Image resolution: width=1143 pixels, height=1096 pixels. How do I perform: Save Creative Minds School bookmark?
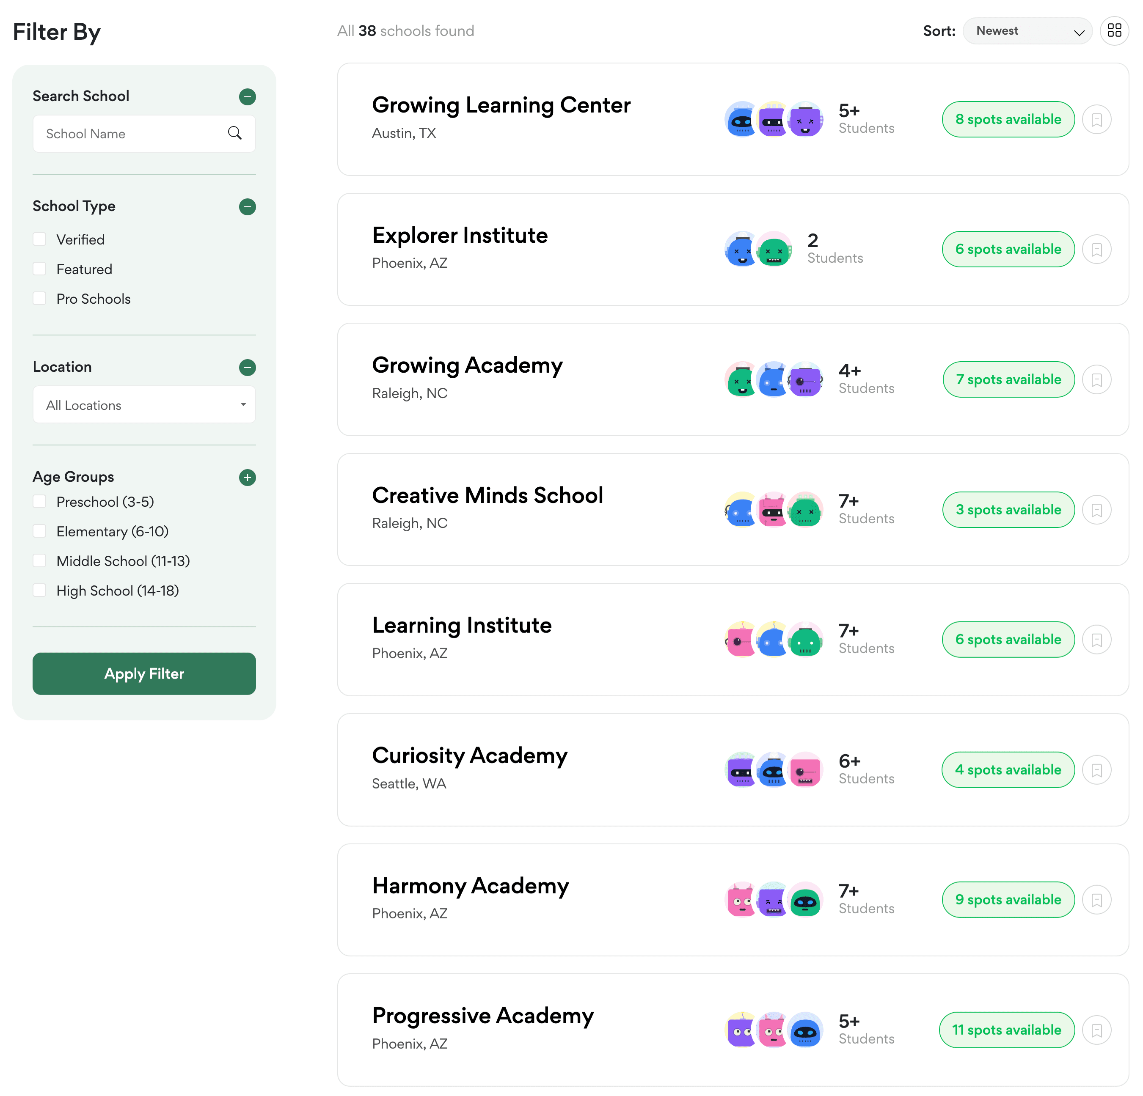[x=1096, y=510]
